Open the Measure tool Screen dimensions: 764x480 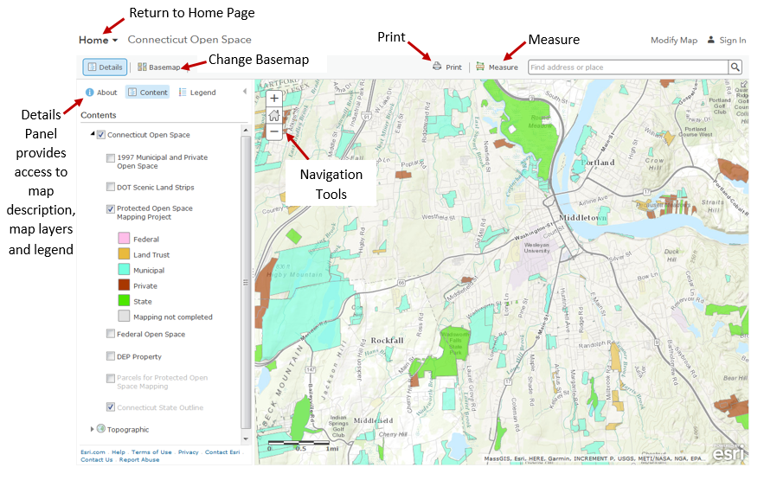(x=497, y=67)
